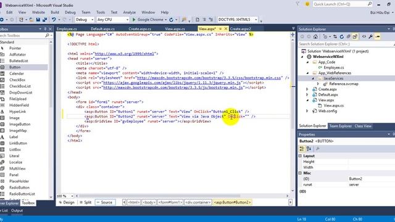395x222 pixels.
Task: Open the Any CPU platform dropdown
Action: pyautogui.click(x=127, y=19)
